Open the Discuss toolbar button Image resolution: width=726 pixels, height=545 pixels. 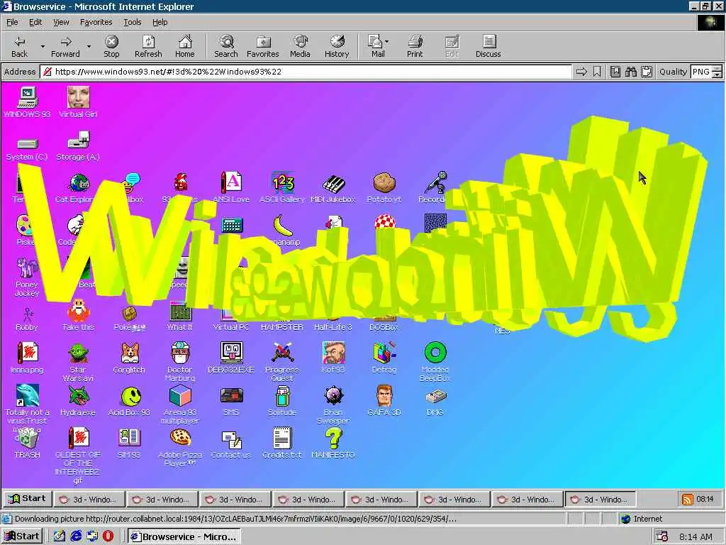pyautogui.click(x=488, y=46)
